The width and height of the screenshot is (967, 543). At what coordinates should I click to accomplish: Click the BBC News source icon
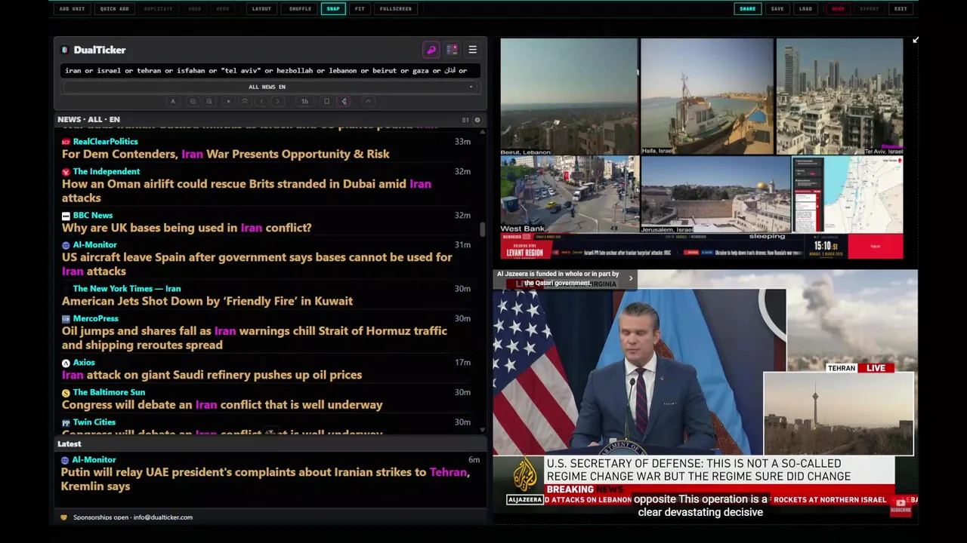pyautogui.click(x=66, y=216)
